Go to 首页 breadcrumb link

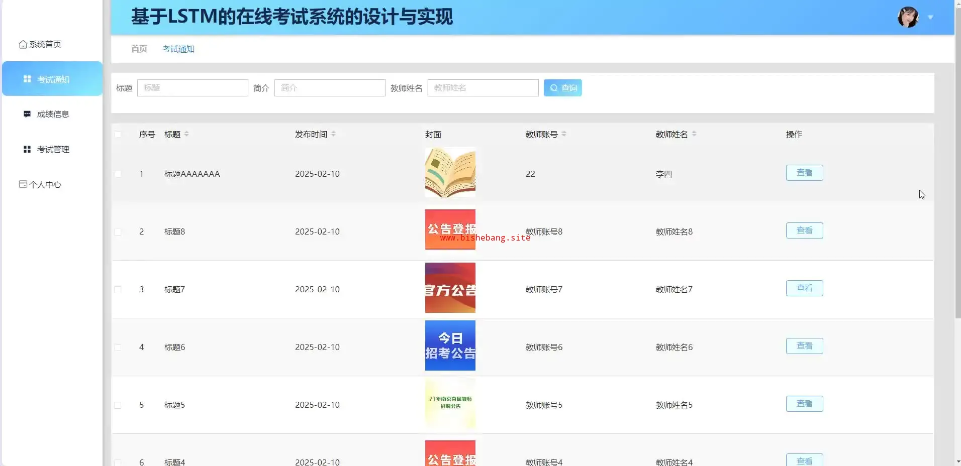point(139,49)
